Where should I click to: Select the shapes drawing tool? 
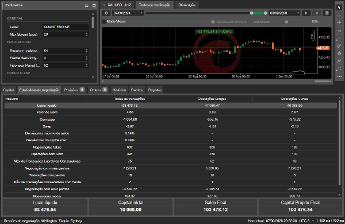339,53
